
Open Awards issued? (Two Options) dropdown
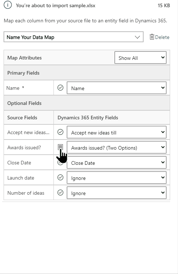point(117,147)
